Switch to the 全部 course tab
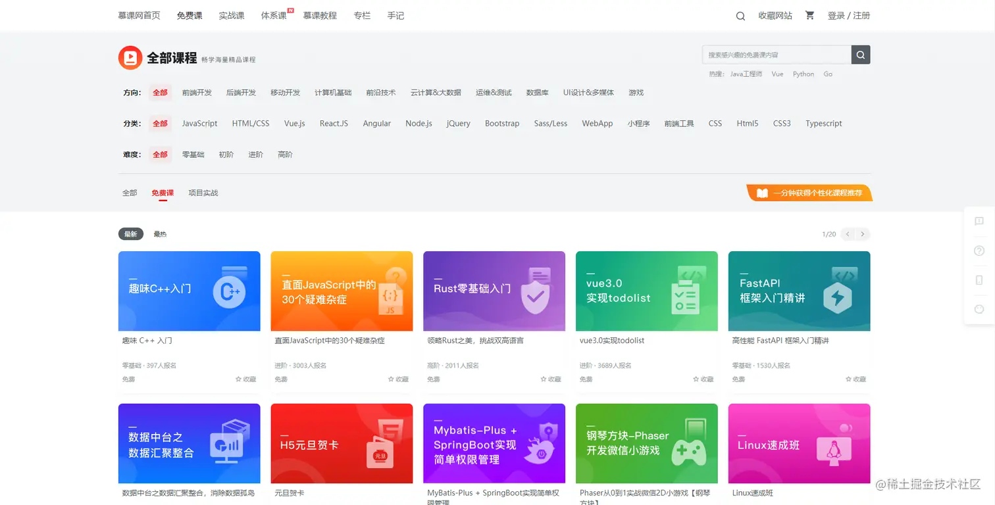Viewport: 995px width, 505px height. point(130,193)
